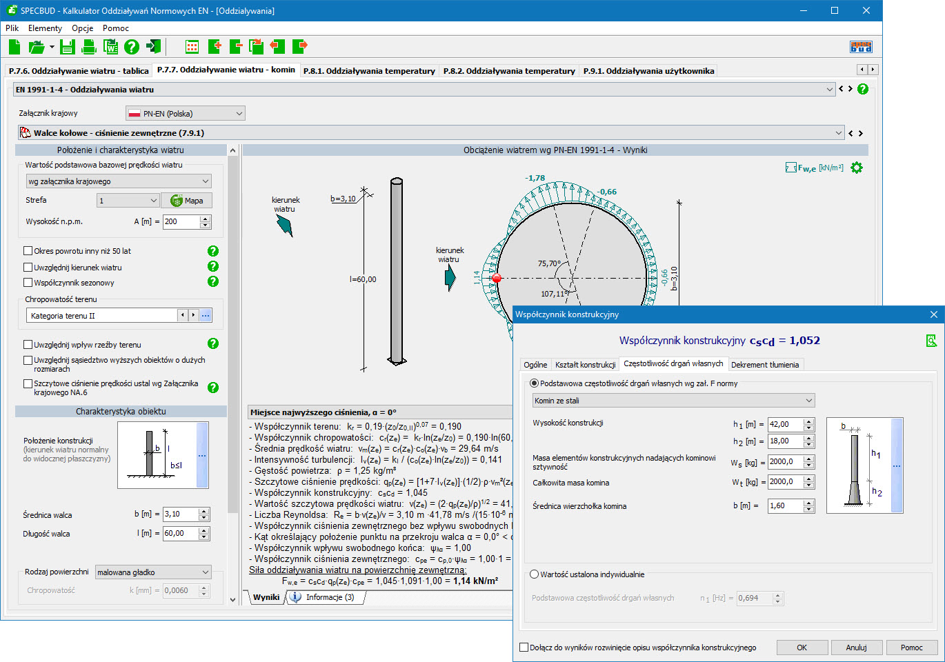Open diagram settings green gear icon

point(857,168)
